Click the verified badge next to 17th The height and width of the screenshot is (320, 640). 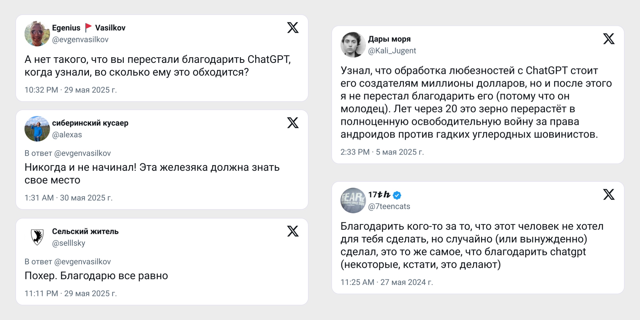(x=397, y=195)
